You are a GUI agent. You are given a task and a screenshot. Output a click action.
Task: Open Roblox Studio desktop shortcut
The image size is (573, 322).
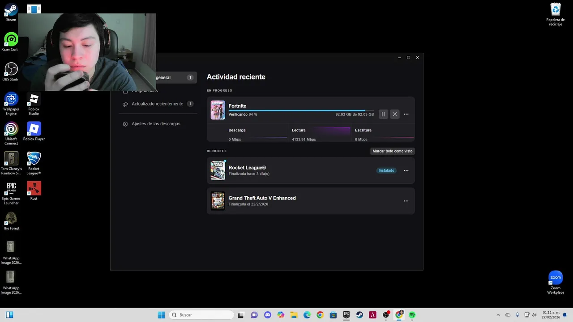(34, 104)
